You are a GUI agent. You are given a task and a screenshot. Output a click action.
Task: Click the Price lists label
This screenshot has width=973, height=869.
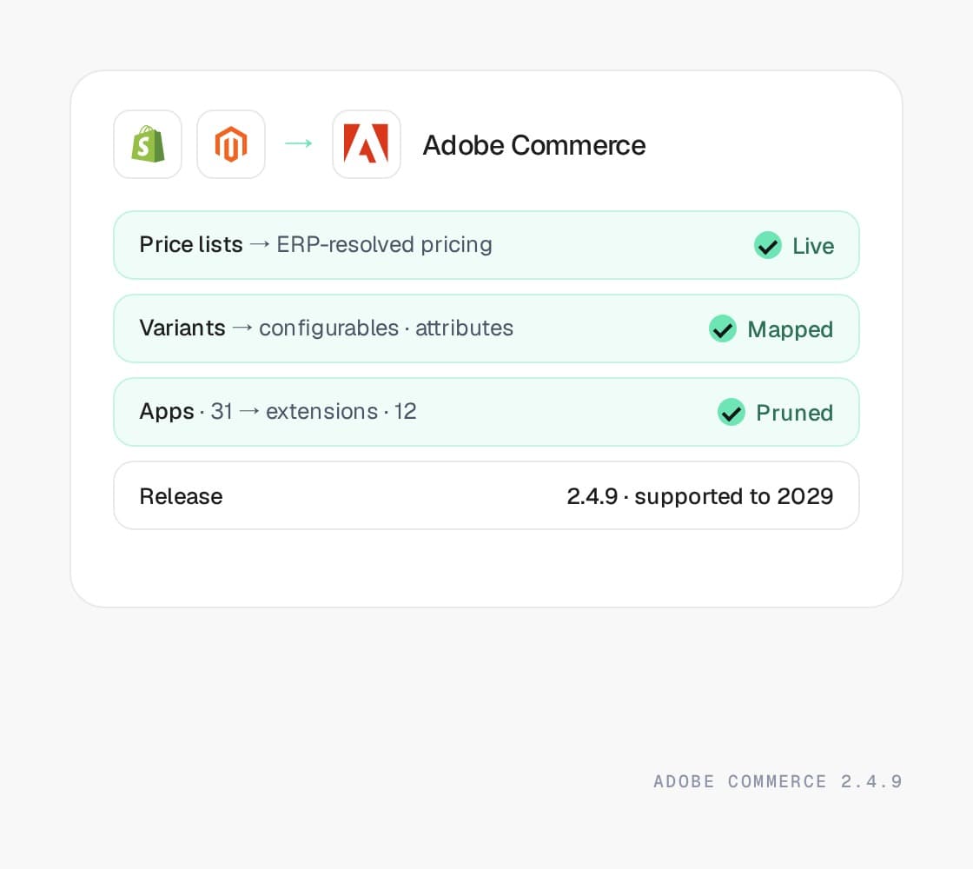(x=190, y=244)
